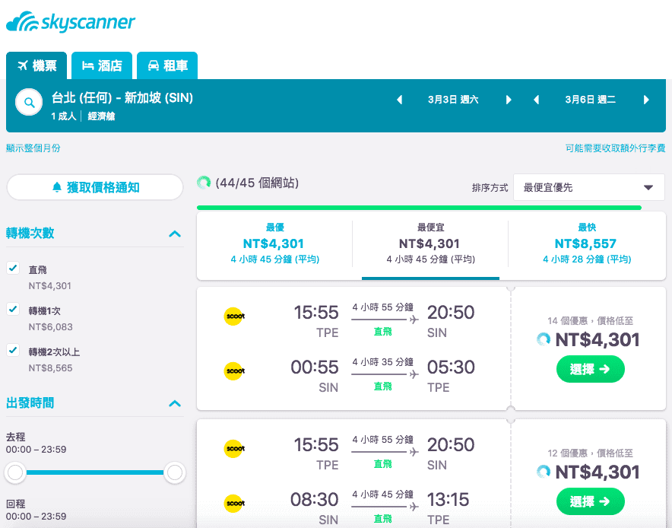Click return date 3月6日 週二
Screen dimensions: 672x528
click(x=590, y=100)
